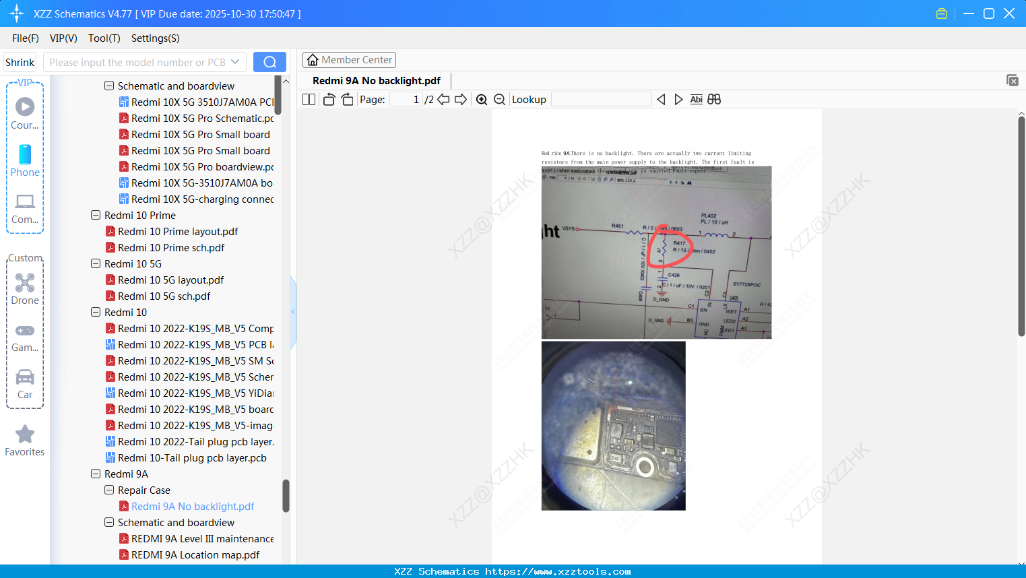Collapse the Redmi 9A folder

point(96,474)
